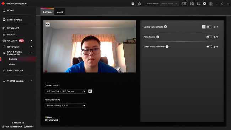Open notifications bell icon

click(x=198, y=4)
